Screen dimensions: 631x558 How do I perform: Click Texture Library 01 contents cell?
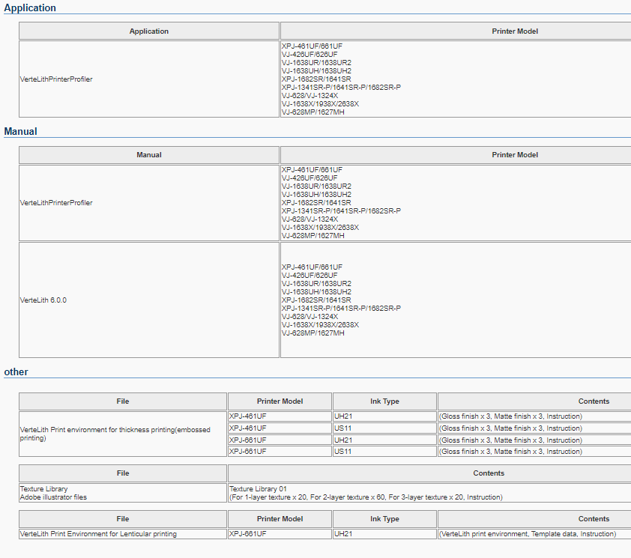coord(366,494)
